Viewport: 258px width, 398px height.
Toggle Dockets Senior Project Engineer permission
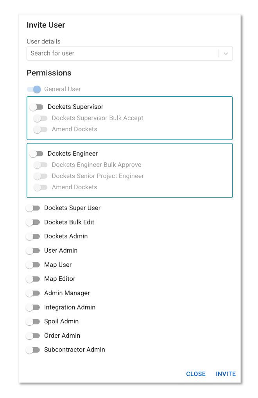tap(41, 176)
